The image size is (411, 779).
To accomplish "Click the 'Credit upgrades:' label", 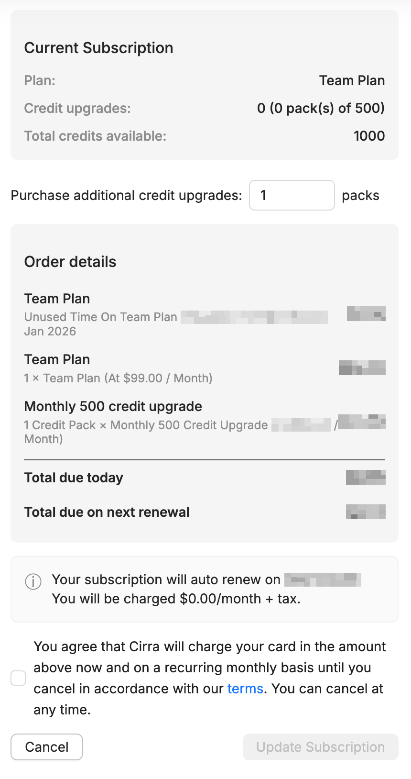I will click(x=77, y=108).
